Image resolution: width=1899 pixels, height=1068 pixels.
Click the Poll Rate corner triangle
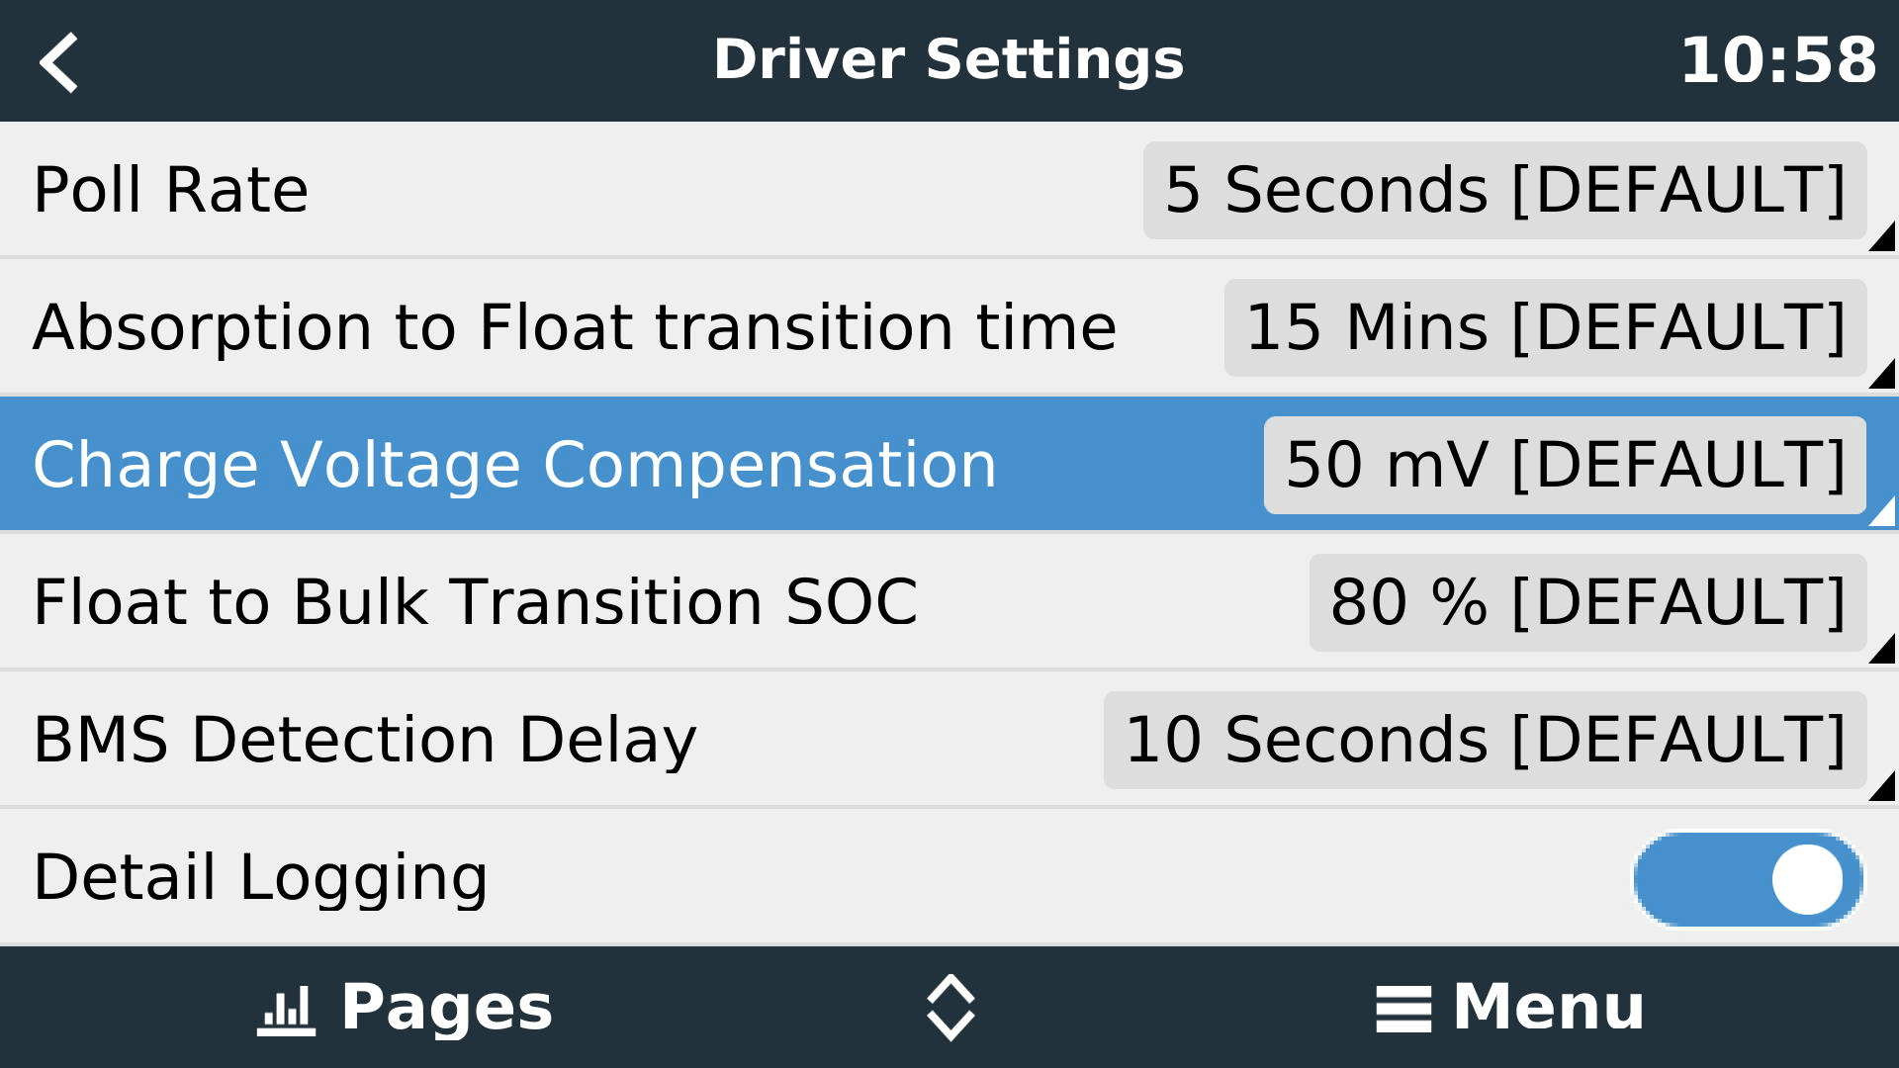coord(1881,237)
